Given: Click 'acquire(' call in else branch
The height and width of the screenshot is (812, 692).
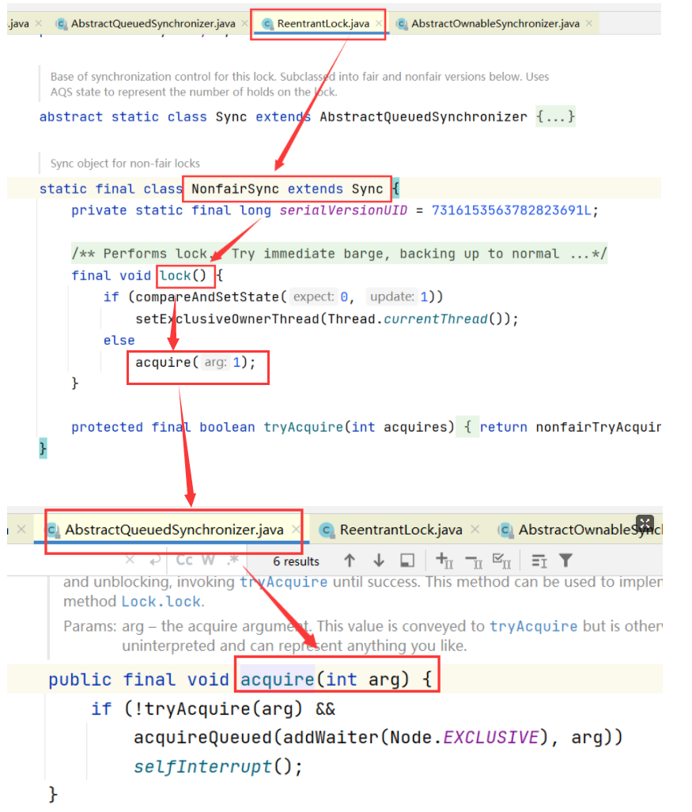Looking at the screenshot, I should 167,362.
